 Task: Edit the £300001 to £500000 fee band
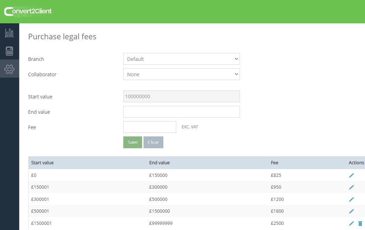(x=351, y=199)
